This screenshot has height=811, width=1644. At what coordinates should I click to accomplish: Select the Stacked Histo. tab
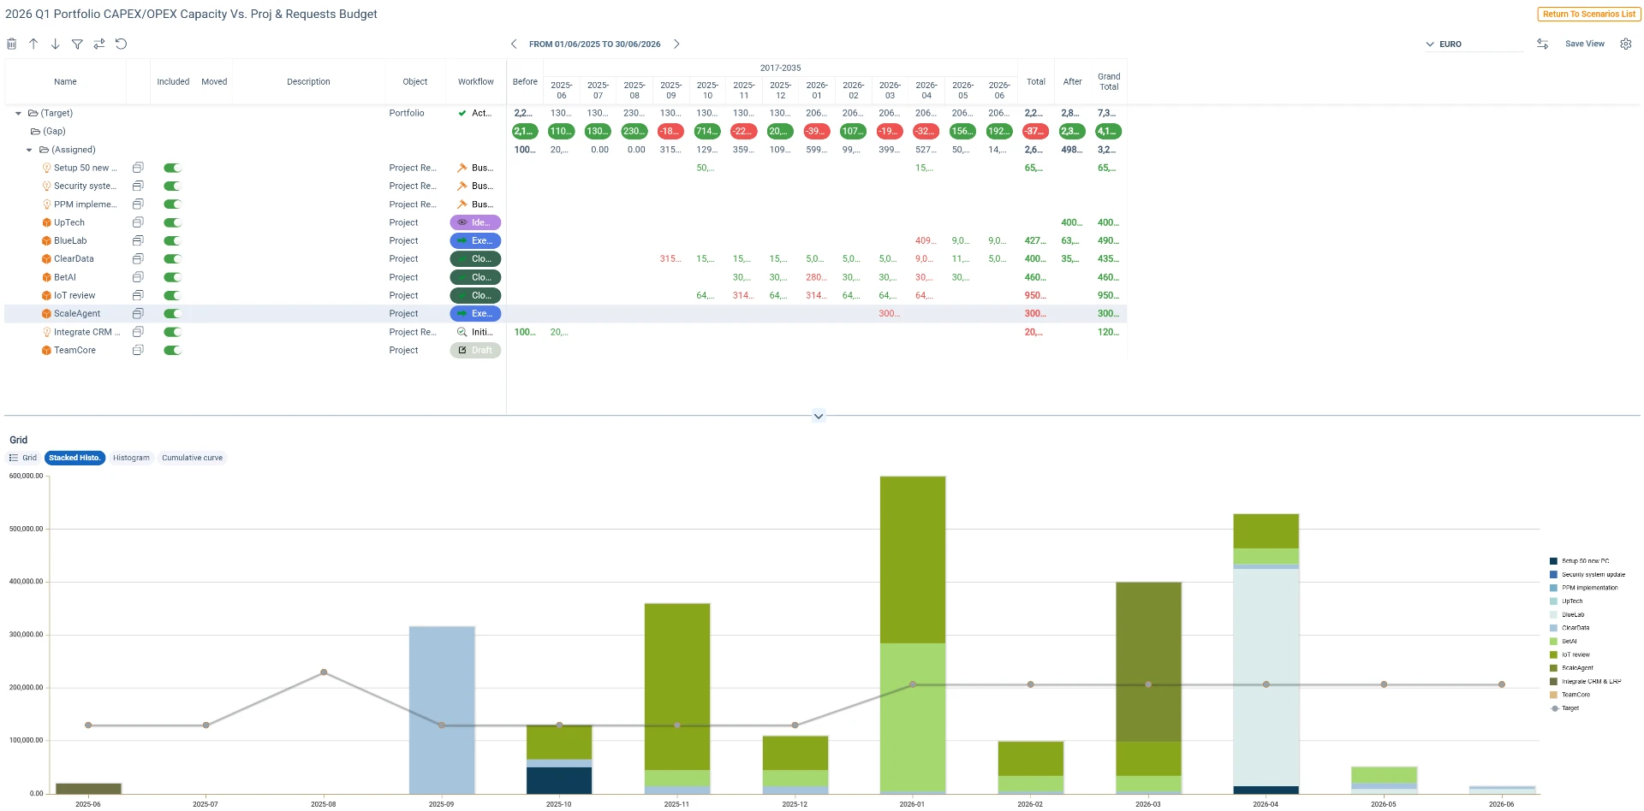74,458
